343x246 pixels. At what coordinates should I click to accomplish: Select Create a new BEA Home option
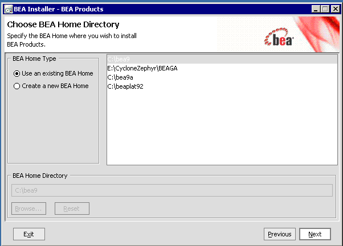coord(51,86)
